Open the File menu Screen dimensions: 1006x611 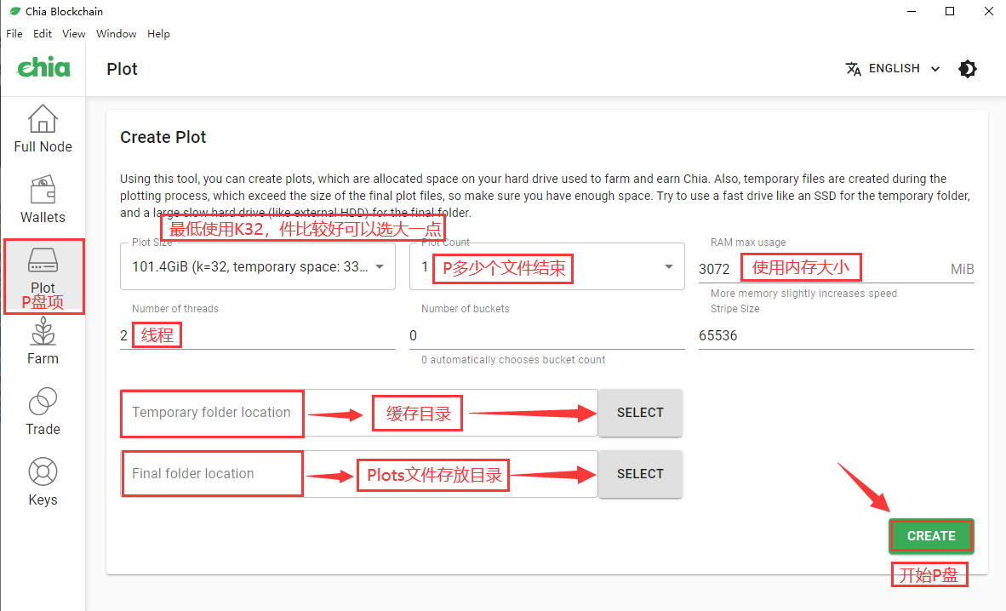tap(14, 34)
